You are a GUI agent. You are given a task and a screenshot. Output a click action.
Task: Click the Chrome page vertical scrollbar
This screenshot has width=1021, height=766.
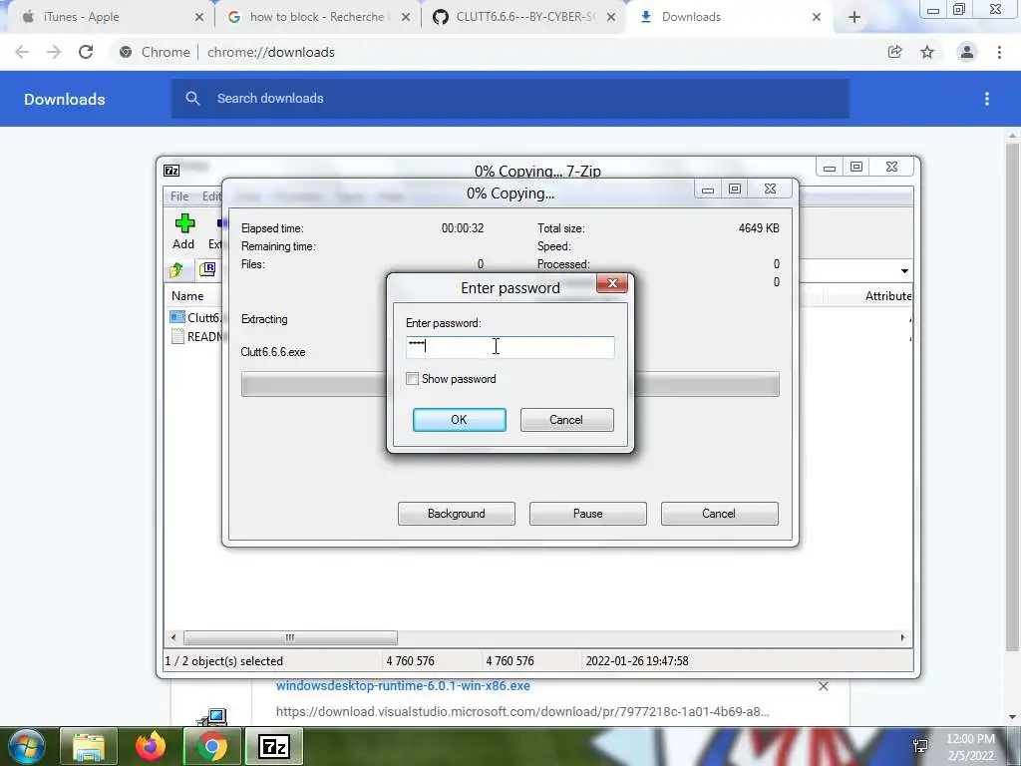pyautogui.click(x=1011, y=397)
